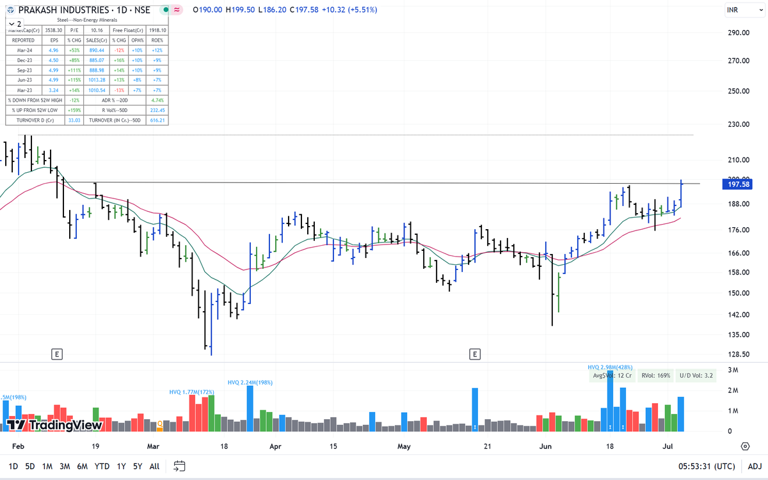Click the Mar-24 row label
Screen dimensions: 768x480
click(x=24, y=50)
